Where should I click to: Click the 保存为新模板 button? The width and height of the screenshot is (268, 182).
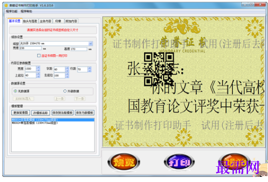tap(85, 113)
